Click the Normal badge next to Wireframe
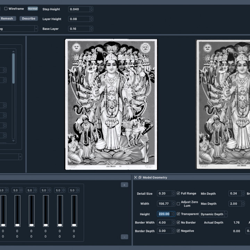The width and height of the screenshot is (250, 250). tap(33, 9)
